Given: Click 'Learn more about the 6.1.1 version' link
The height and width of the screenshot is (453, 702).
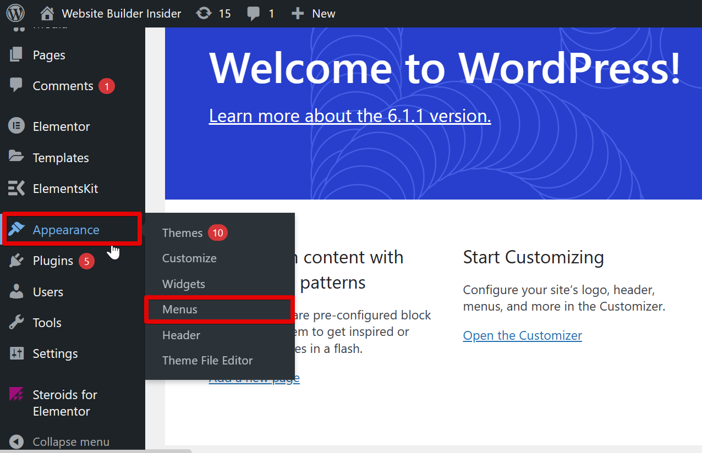Looking at the screenshot, I should point(350,116).
